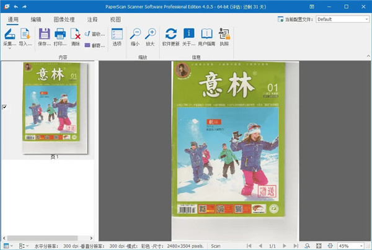Toggle the checkbox beside the page 1 thumbnail
This screenshot has width=372, height=250.
(x=5, y=107)
